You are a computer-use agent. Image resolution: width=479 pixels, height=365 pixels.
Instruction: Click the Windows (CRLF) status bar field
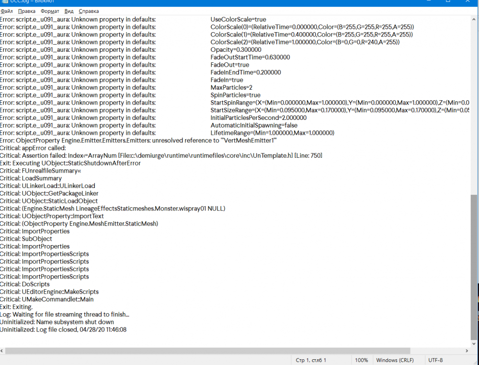tap(396, 360)
